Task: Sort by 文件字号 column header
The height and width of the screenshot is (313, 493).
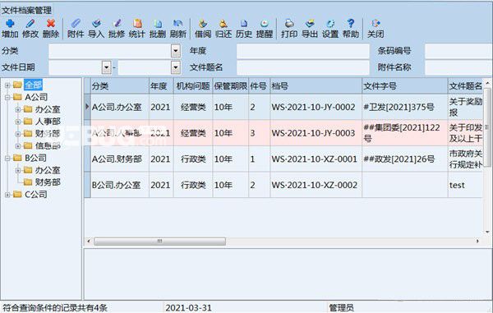Action: (x=404, y=85)
